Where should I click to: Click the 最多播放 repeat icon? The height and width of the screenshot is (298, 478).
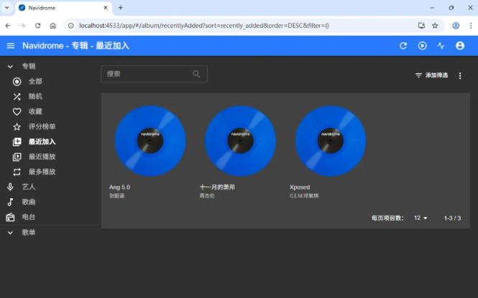[x=17, y=172]
